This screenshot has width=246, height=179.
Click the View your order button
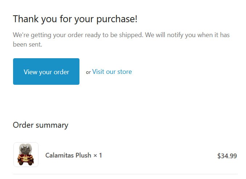click(x=46, y=71)
